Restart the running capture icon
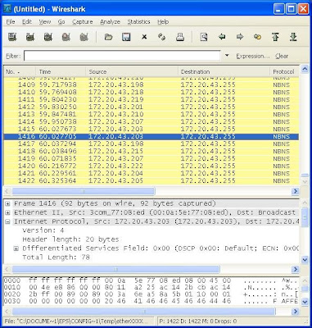This screenshot has width=312, height=328. [x=84, y=37]
